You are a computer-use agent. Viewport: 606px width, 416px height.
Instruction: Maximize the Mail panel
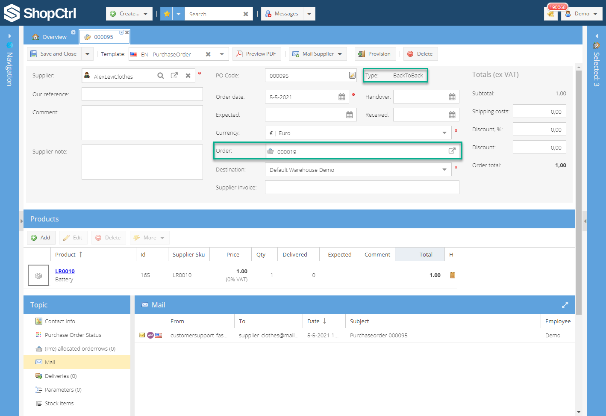[565, 305]
